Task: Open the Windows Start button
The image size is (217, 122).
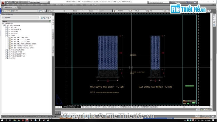Action: tap(2, 120)
